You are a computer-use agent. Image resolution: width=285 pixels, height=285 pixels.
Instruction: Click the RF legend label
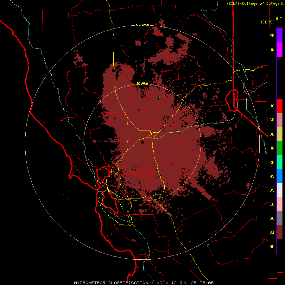(x=272, y=35)
